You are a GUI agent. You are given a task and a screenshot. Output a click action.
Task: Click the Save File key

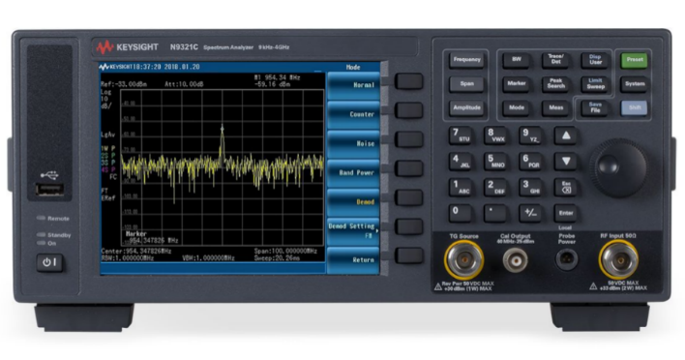coord(595,108)
